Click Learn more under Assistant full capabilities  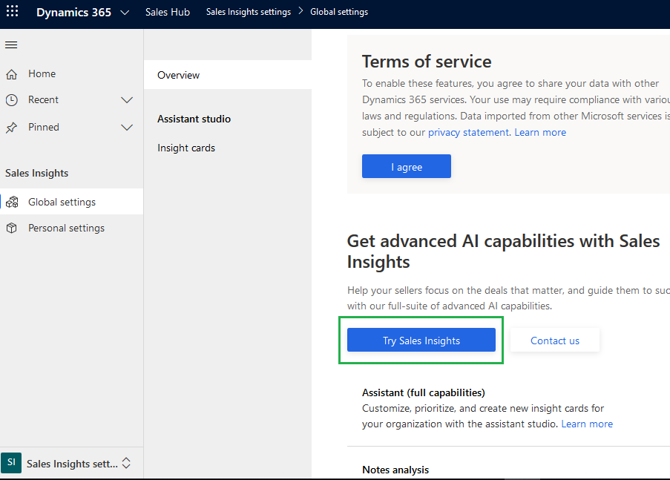pyautogui.click(x=587, y=424)
